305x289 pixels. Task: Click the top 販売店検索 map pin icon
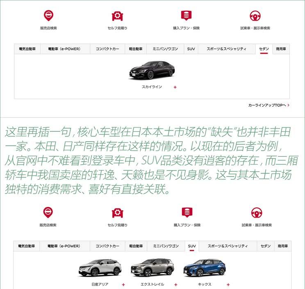coord(48,16)
